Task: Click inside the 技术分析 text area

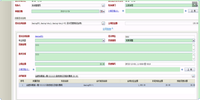Action: click(114, 57)
